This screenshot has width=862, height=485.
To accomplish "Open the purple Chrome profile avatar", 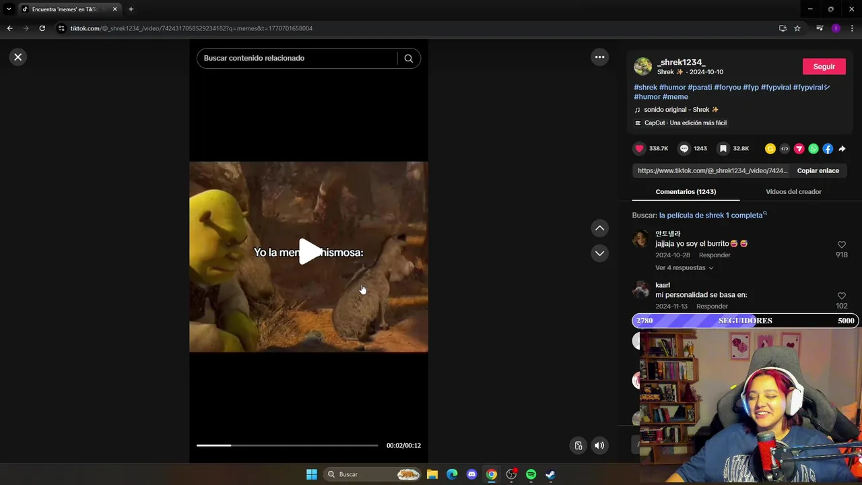I will (836, 28).
